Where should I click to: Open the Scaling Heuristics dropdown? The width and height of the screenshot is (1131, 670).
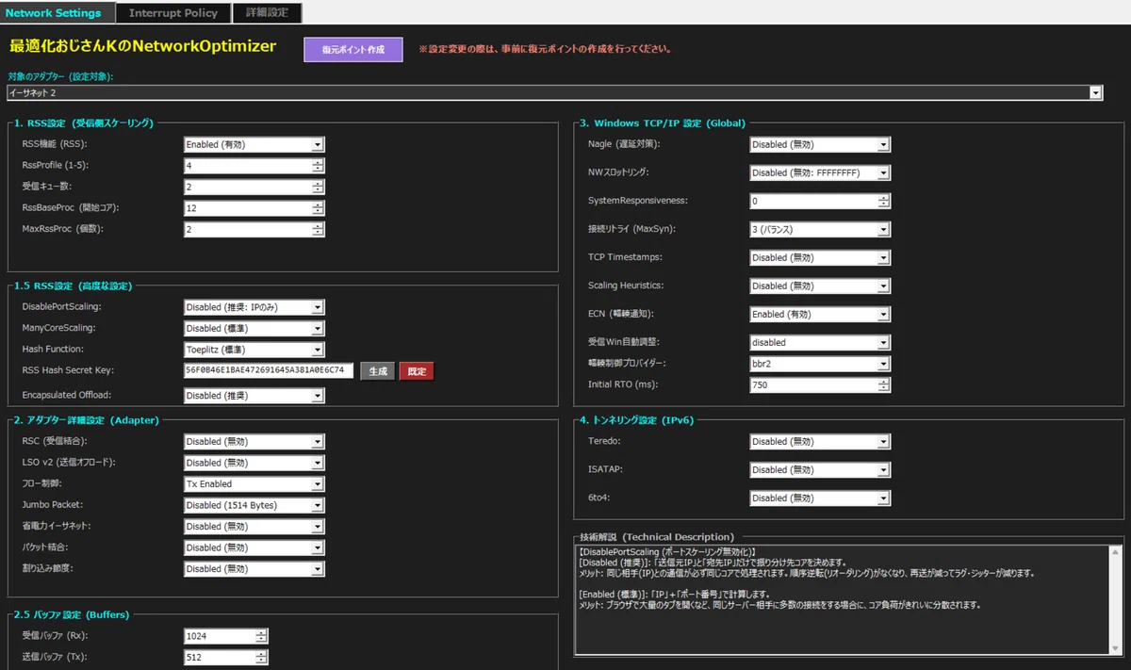point(820,286)
